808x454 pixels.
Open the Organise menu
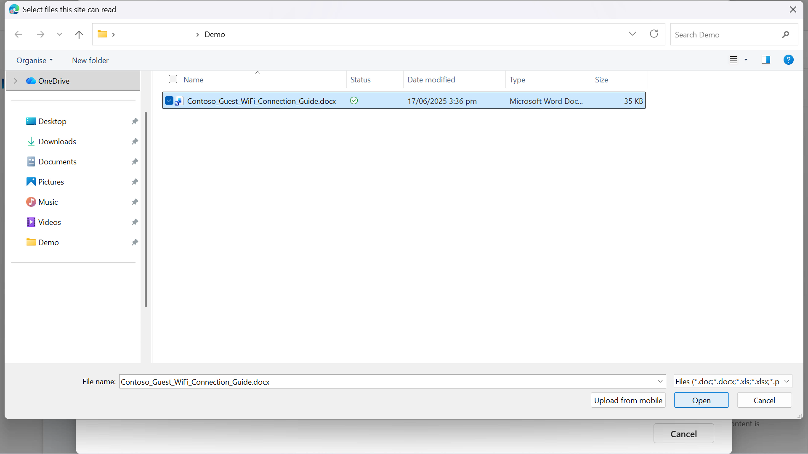35,61
